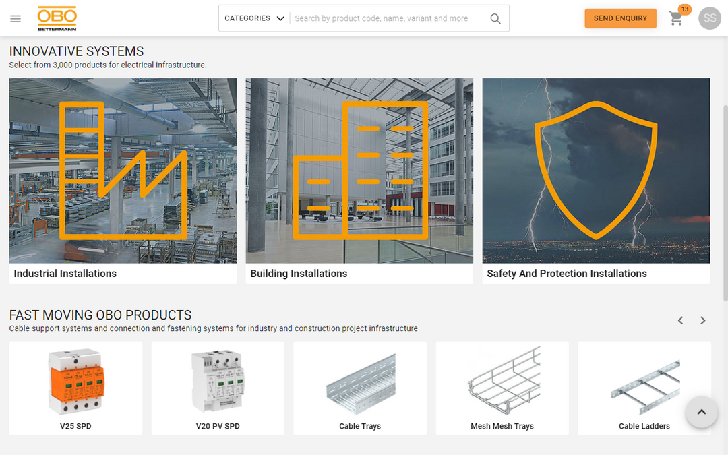The width and height of the screenshot is (728, 455).
Task: Open the Categories dropdown
Action: click(x=254, y=18)
